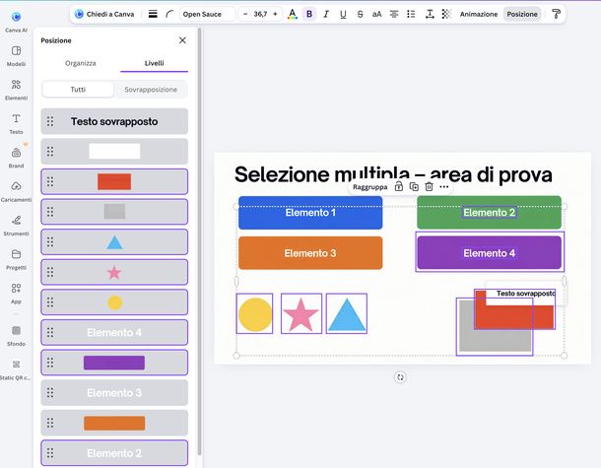Screen dimensions: 601x468
Task: Click pink star shape on canvas
Action: (x=300, y=314)
